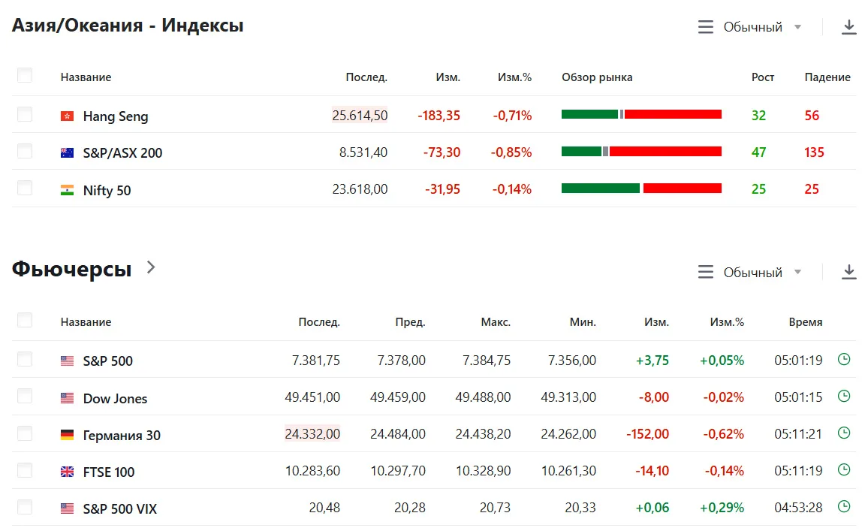Sort futures table by Изм.% column header
Screen dimensions: 868x531
(727, 321)
